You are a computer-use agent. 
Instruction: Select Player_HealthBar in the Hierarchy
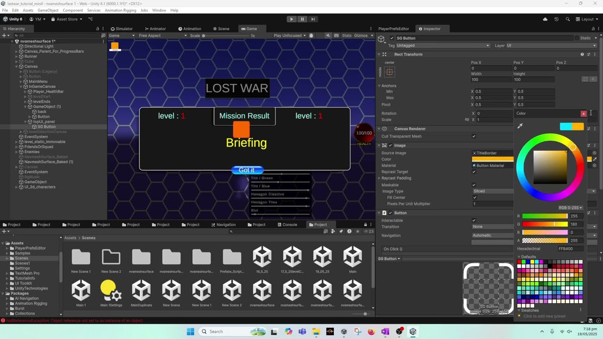tap(48, 91)
